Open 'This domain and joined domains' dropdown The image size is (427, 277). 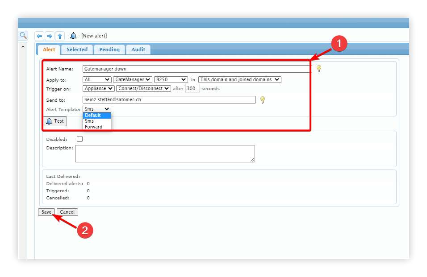coord(240,80)
